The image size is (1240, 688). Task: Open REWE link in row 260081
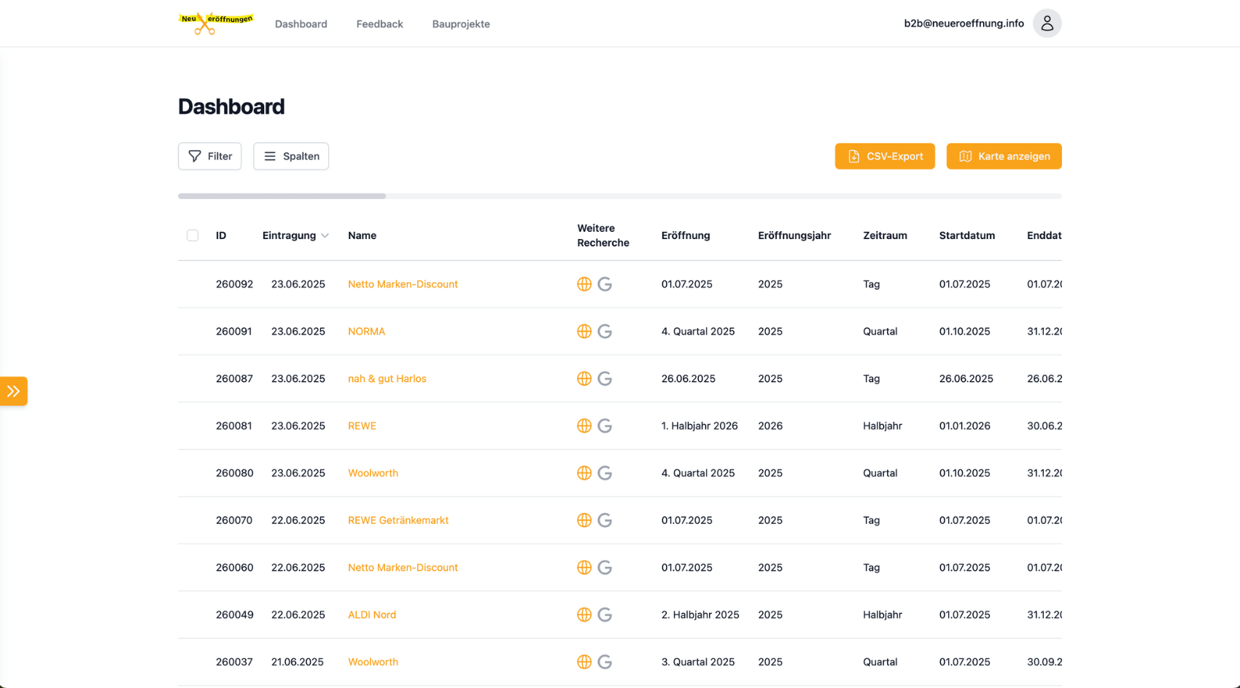[362, 426]
